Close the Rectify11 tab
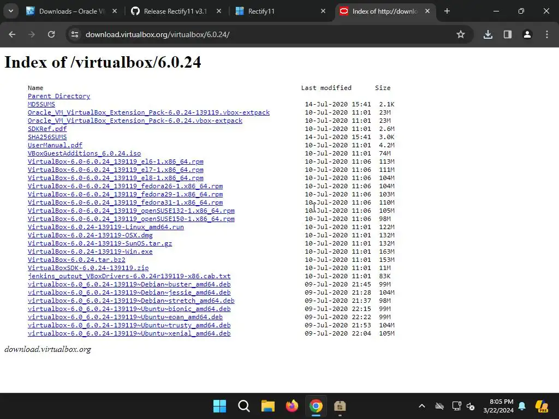This screenshot has width=559, height=419. [x=323, y=11]
